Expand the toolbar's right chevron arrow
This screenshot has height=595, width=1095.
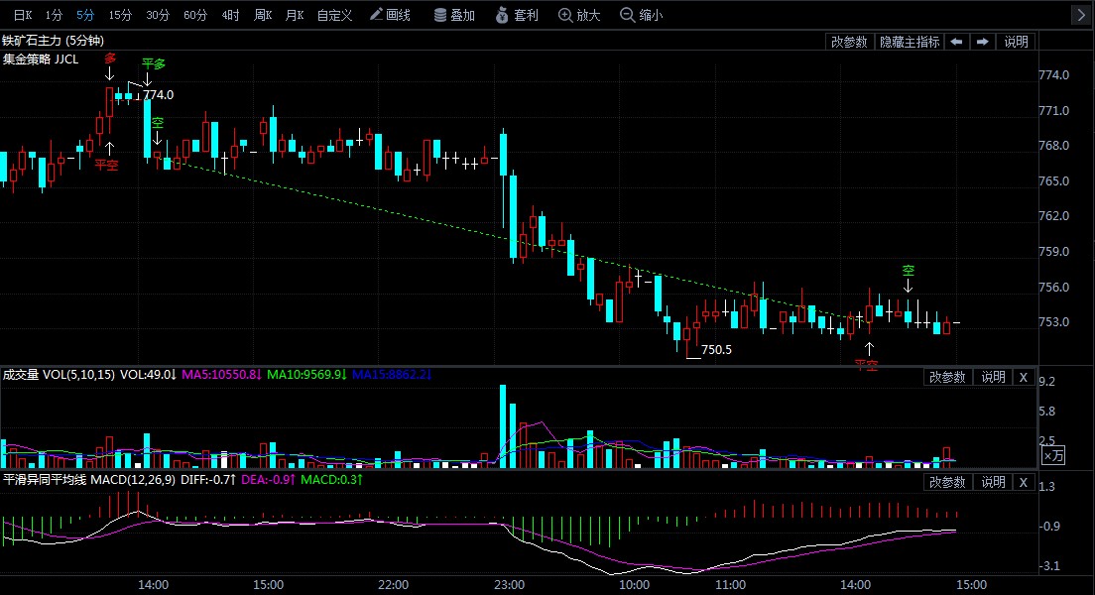point(1080,15)
